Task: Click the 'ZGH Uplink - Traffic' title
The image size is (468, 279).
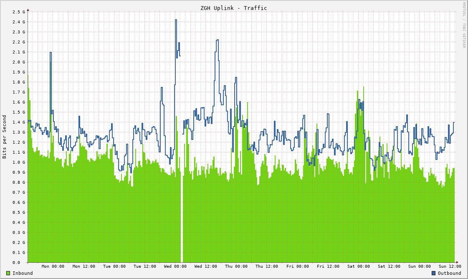Action: (x=234, y=8)
